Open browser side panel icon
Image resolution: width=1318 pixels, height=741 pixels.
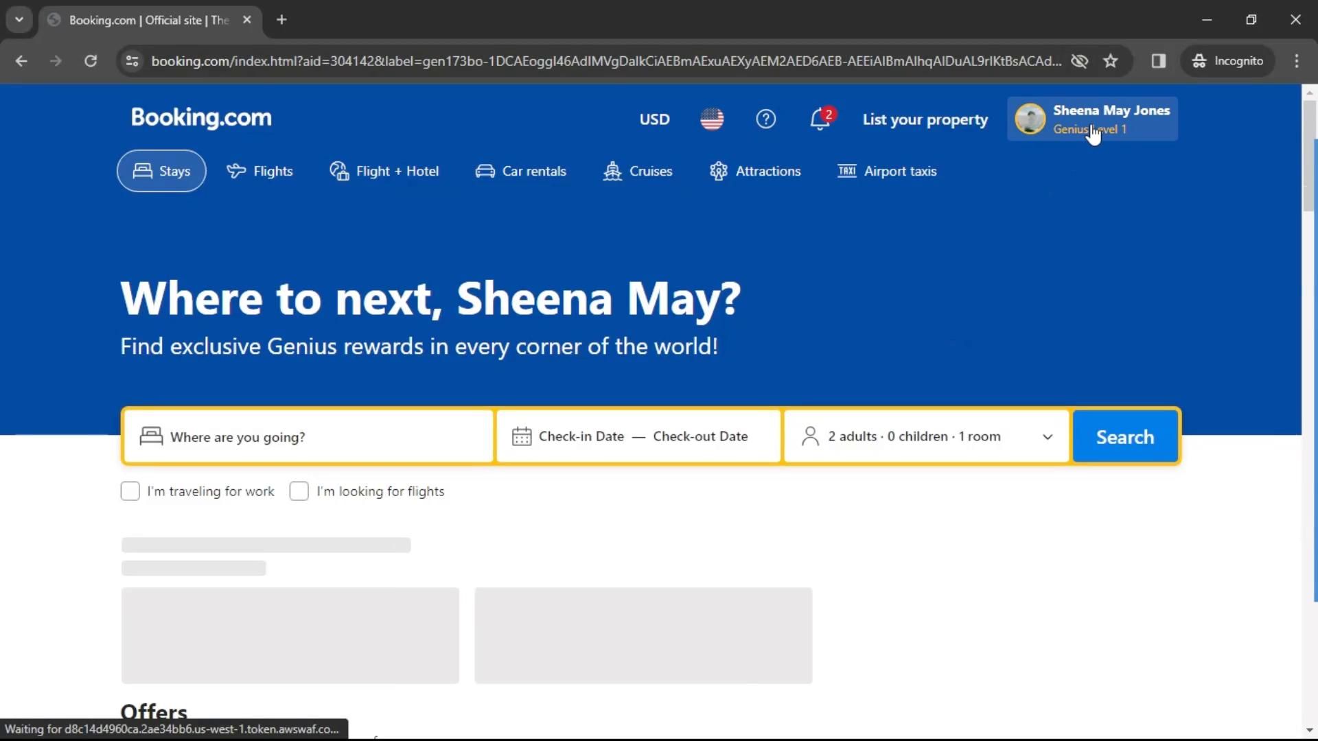click(1159, 61)
